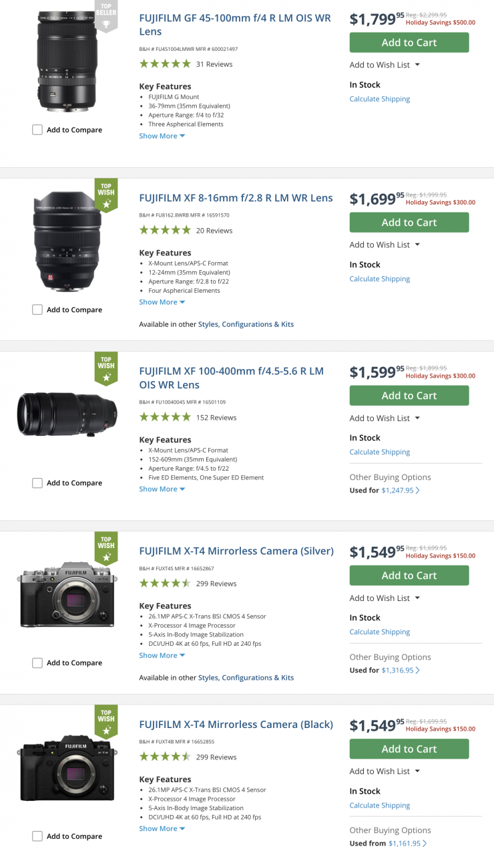Click the chevron beside Used for $1,247.95

[x=418, y=491]
